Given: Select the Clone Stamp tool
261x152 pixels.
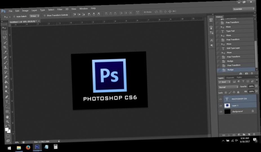Looking at the screenshot, I should coord(6,67).
